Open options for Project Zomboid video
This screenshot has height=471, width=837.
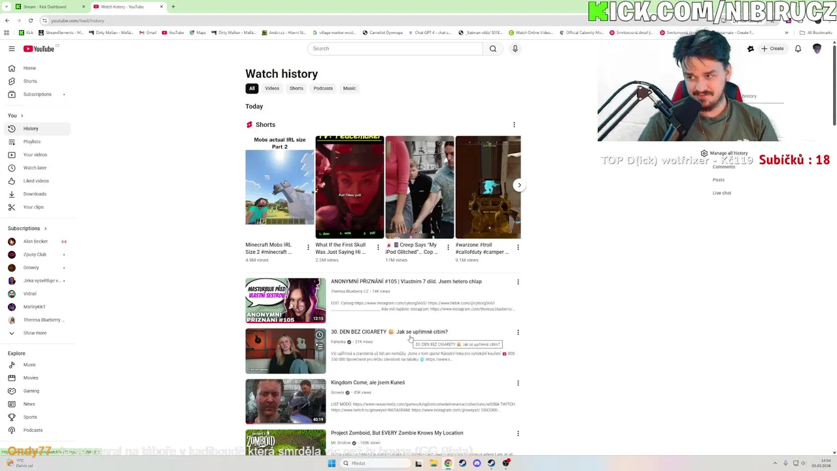click(518, 433)
